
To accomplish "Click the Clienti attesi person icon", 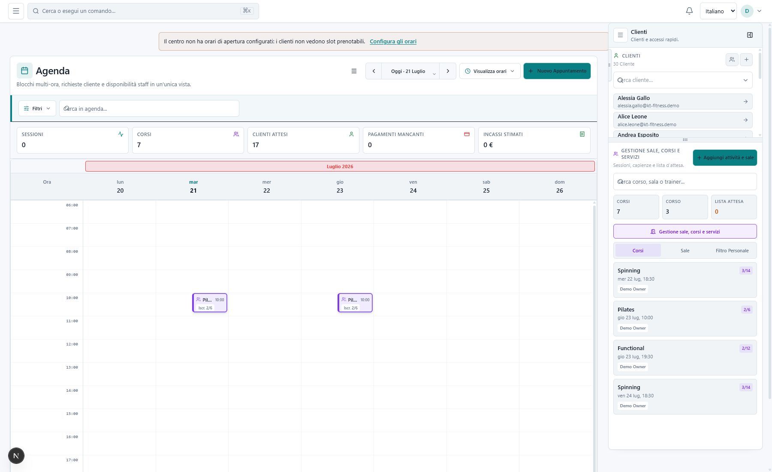I will click(351, 134).
